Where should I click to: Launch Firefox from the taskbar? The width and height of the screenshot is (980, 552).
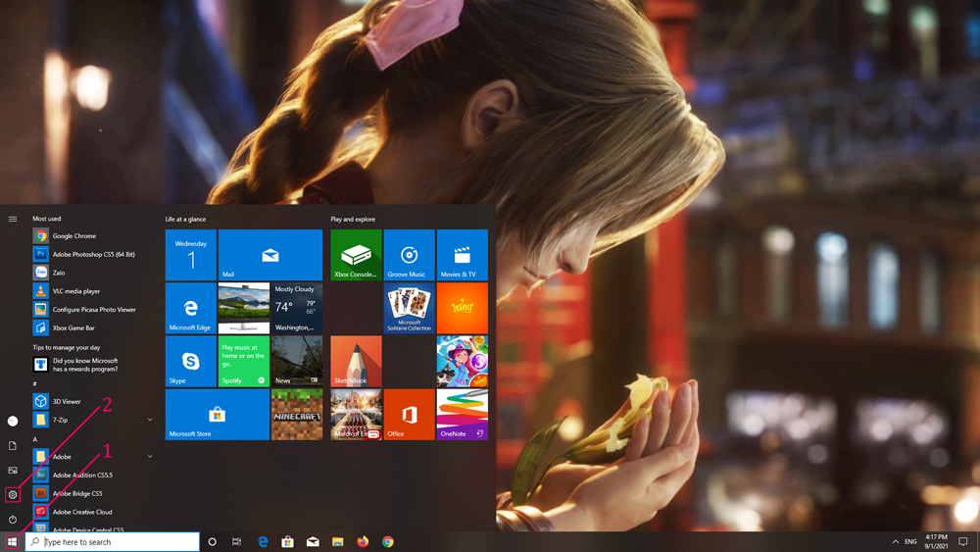click(363, 542)
